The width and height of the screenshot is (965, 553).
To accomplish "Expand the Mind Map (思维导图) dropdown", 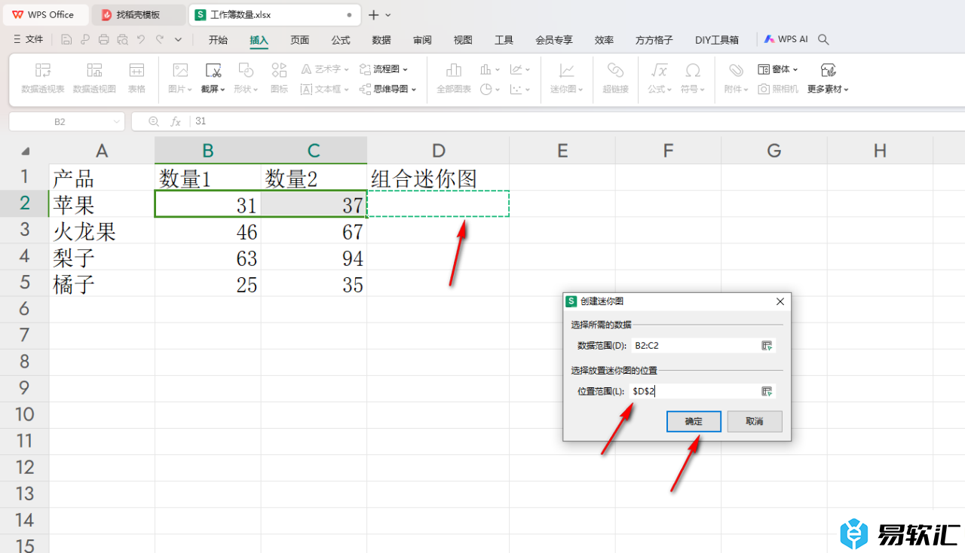I will [x=414, y=89].
